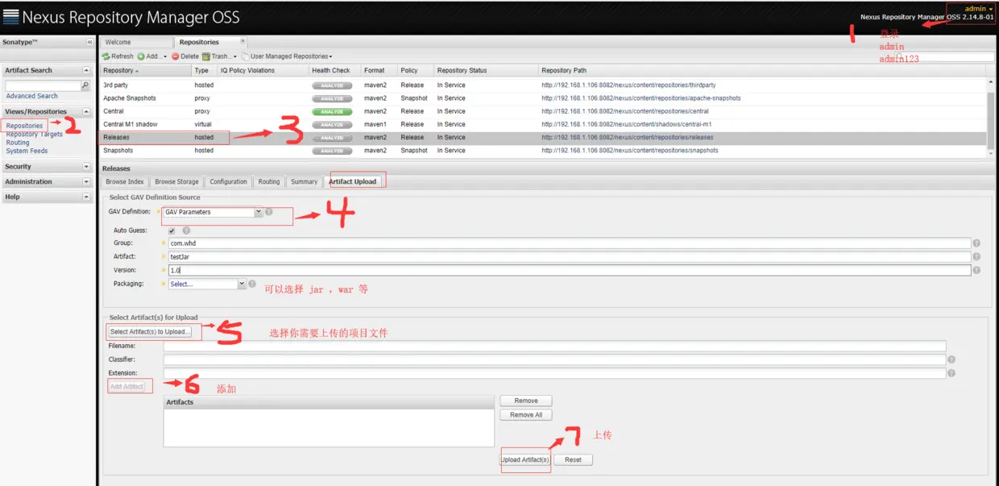Click Select Artifact(s) to Upload button
Screen dimensions: 999x486
[150, 331]
